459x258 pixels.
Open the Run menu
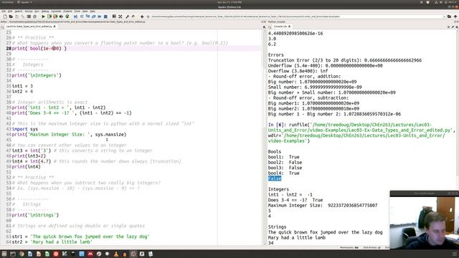[37, 11]
